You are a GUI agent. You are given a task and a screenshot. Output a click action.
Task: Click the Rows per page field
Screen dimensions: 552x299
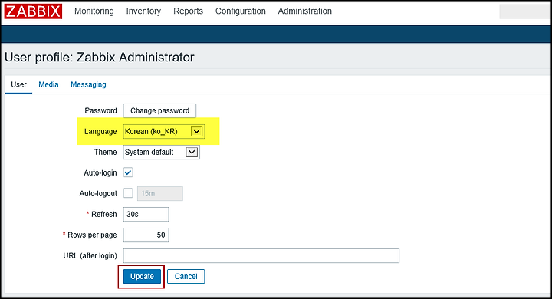146,235
